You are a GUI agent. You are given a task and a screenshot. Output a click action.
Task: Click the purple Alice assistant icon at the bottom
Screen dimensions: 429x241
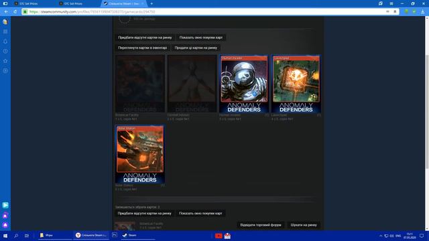5,225
